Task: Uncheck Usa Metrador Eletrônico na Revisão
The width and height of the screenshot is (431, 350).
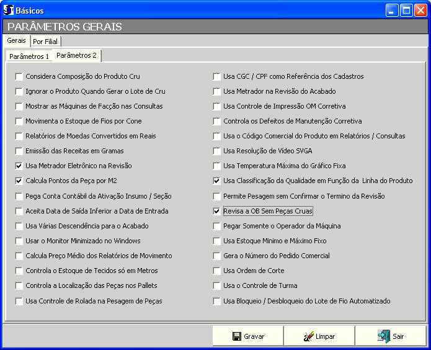Action: [x=19, y=166]
